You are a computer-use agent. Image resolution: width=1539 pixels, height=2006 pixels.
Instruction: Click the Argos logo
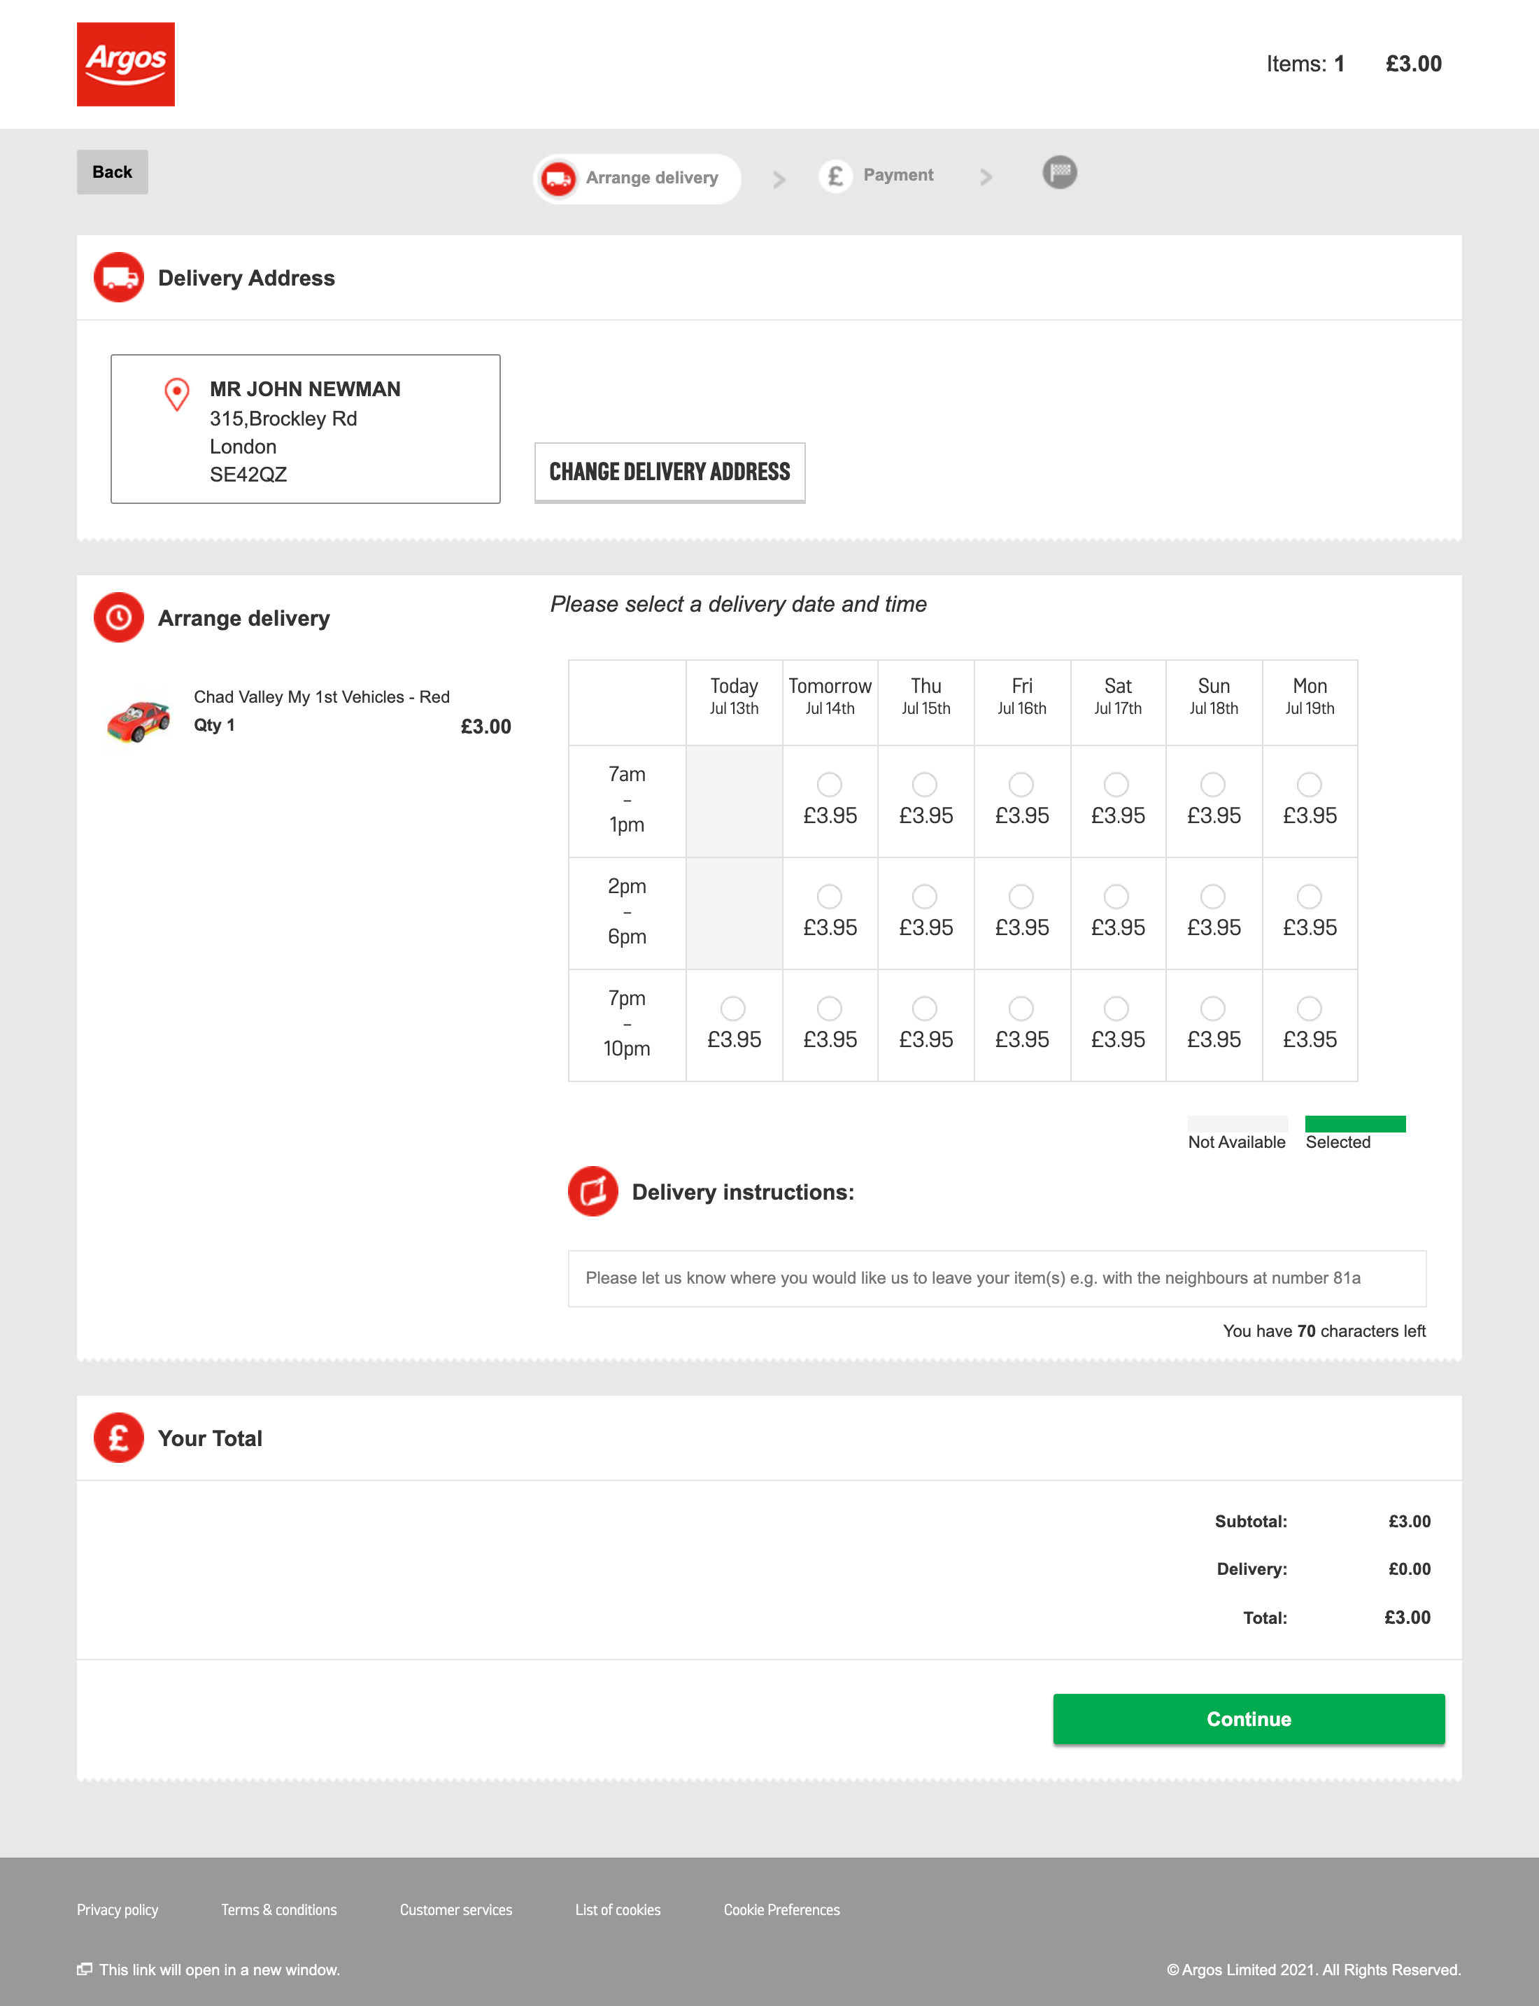click(x=125, y=63)
